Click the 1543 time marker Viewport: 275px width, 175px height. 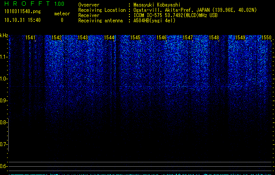[x=83, y=38]
